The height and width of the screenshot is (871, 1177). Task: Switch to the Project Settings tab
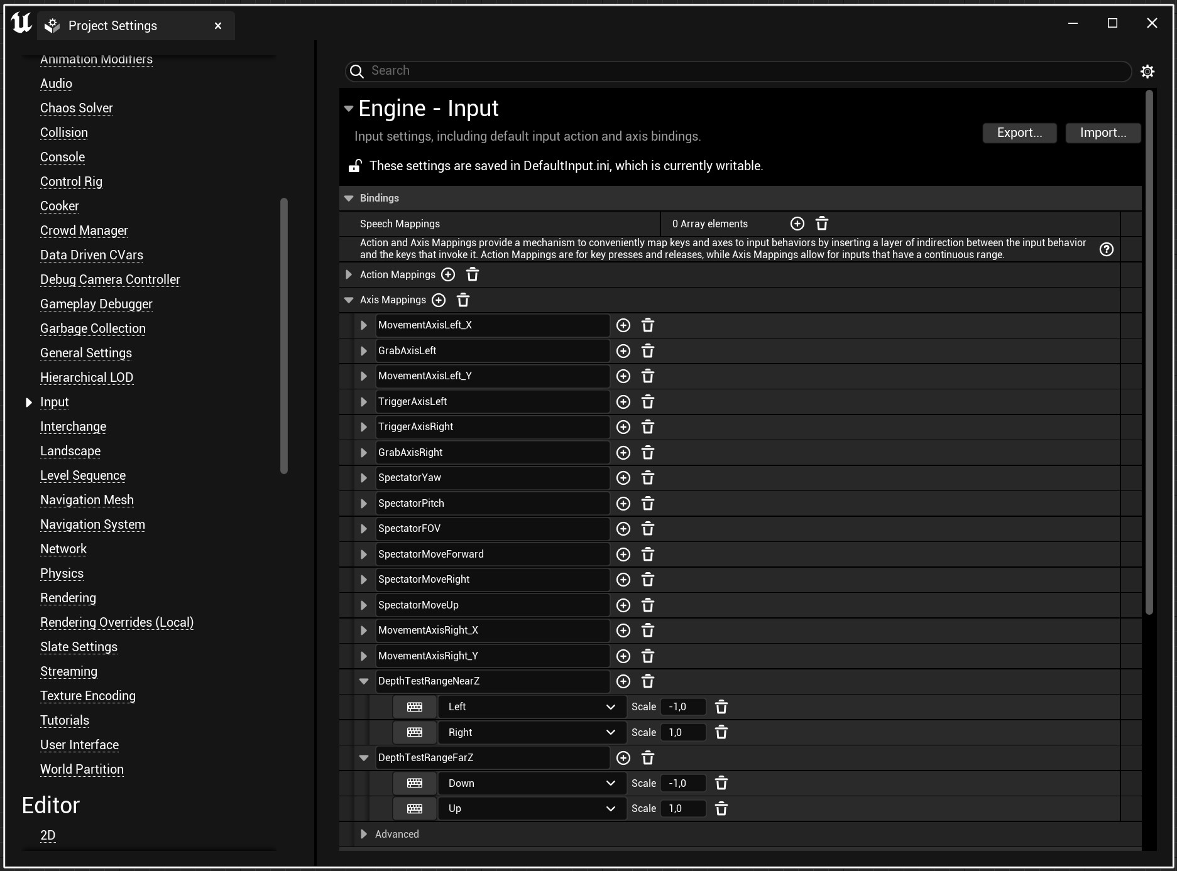[x=113, y=25]
